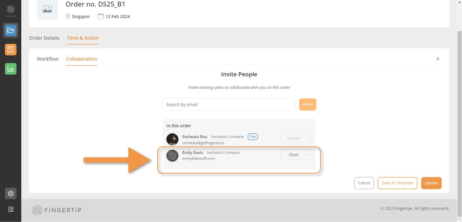Close the Time & Action panel with the X
This screenshot has height=222, width=462.
click(438, 59)
